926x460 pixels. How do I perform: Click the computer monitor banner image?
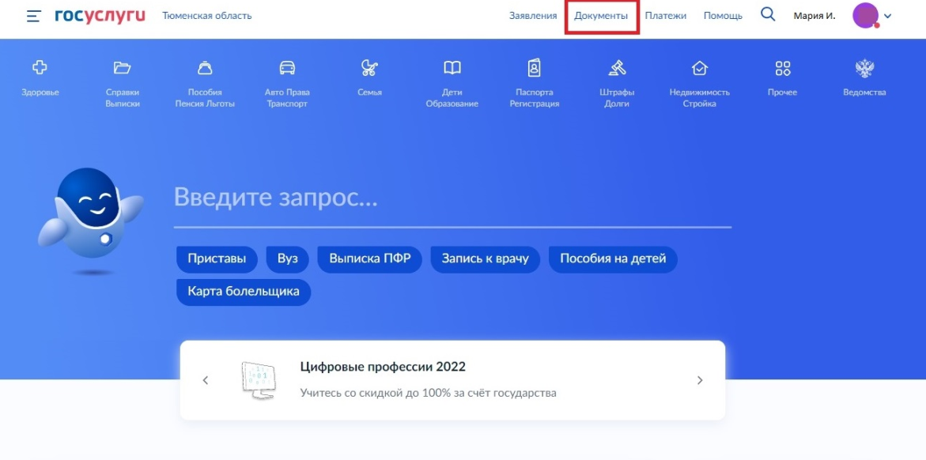[x=258, y=379]
